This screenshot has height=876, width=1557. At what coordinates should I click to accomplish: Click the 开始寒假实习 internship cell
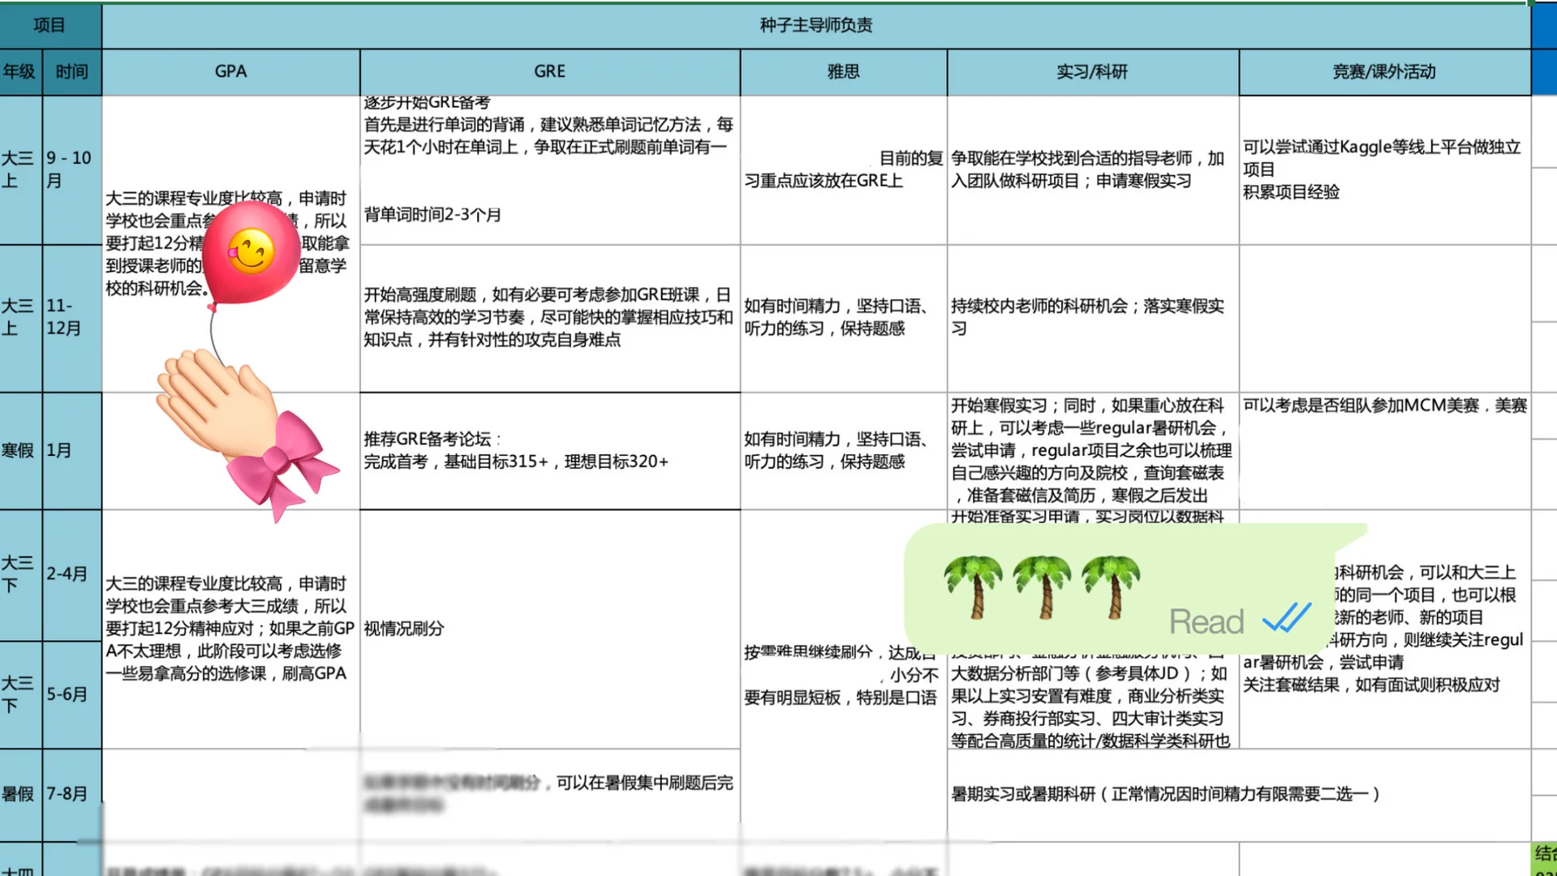[x=1092, y=451]
